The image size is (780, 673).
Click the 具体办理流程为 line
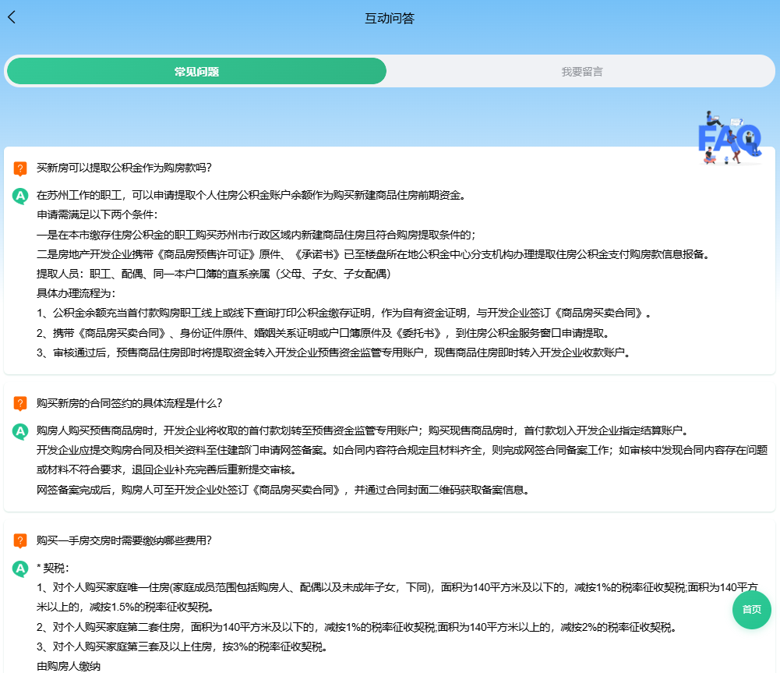click(x=76, y=293)
